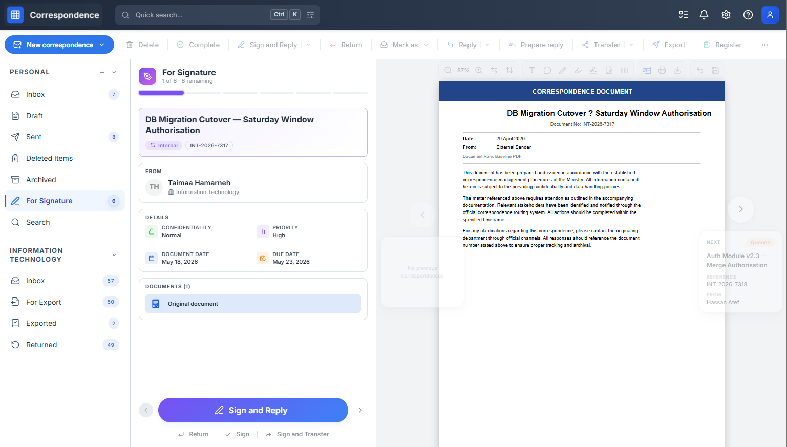Open Information Technology Inbox

pyautogui.click(x=65, y=281)
